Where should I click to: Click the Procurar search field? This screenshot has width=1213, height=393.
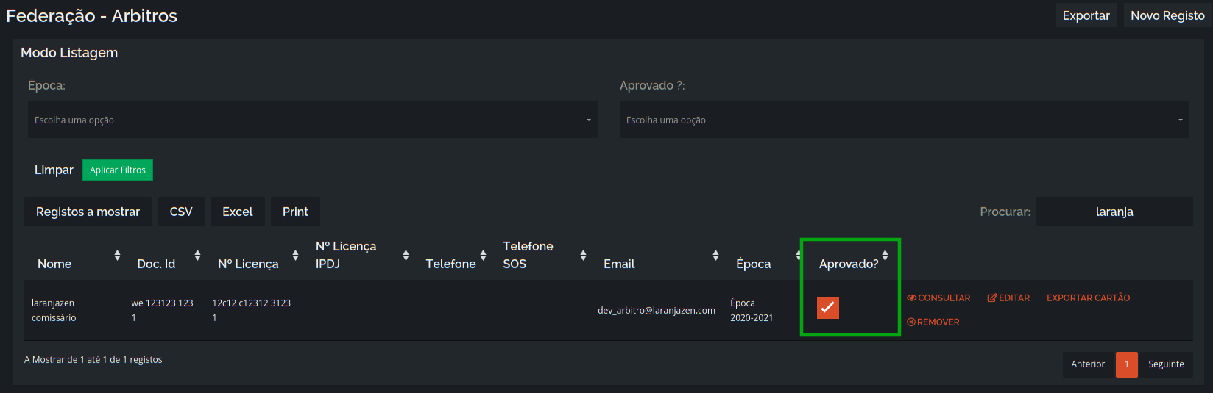(x=1114, y=212)
